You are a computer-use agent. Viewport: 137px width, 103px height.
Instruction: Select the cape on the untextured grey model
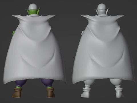coord(104,49)
